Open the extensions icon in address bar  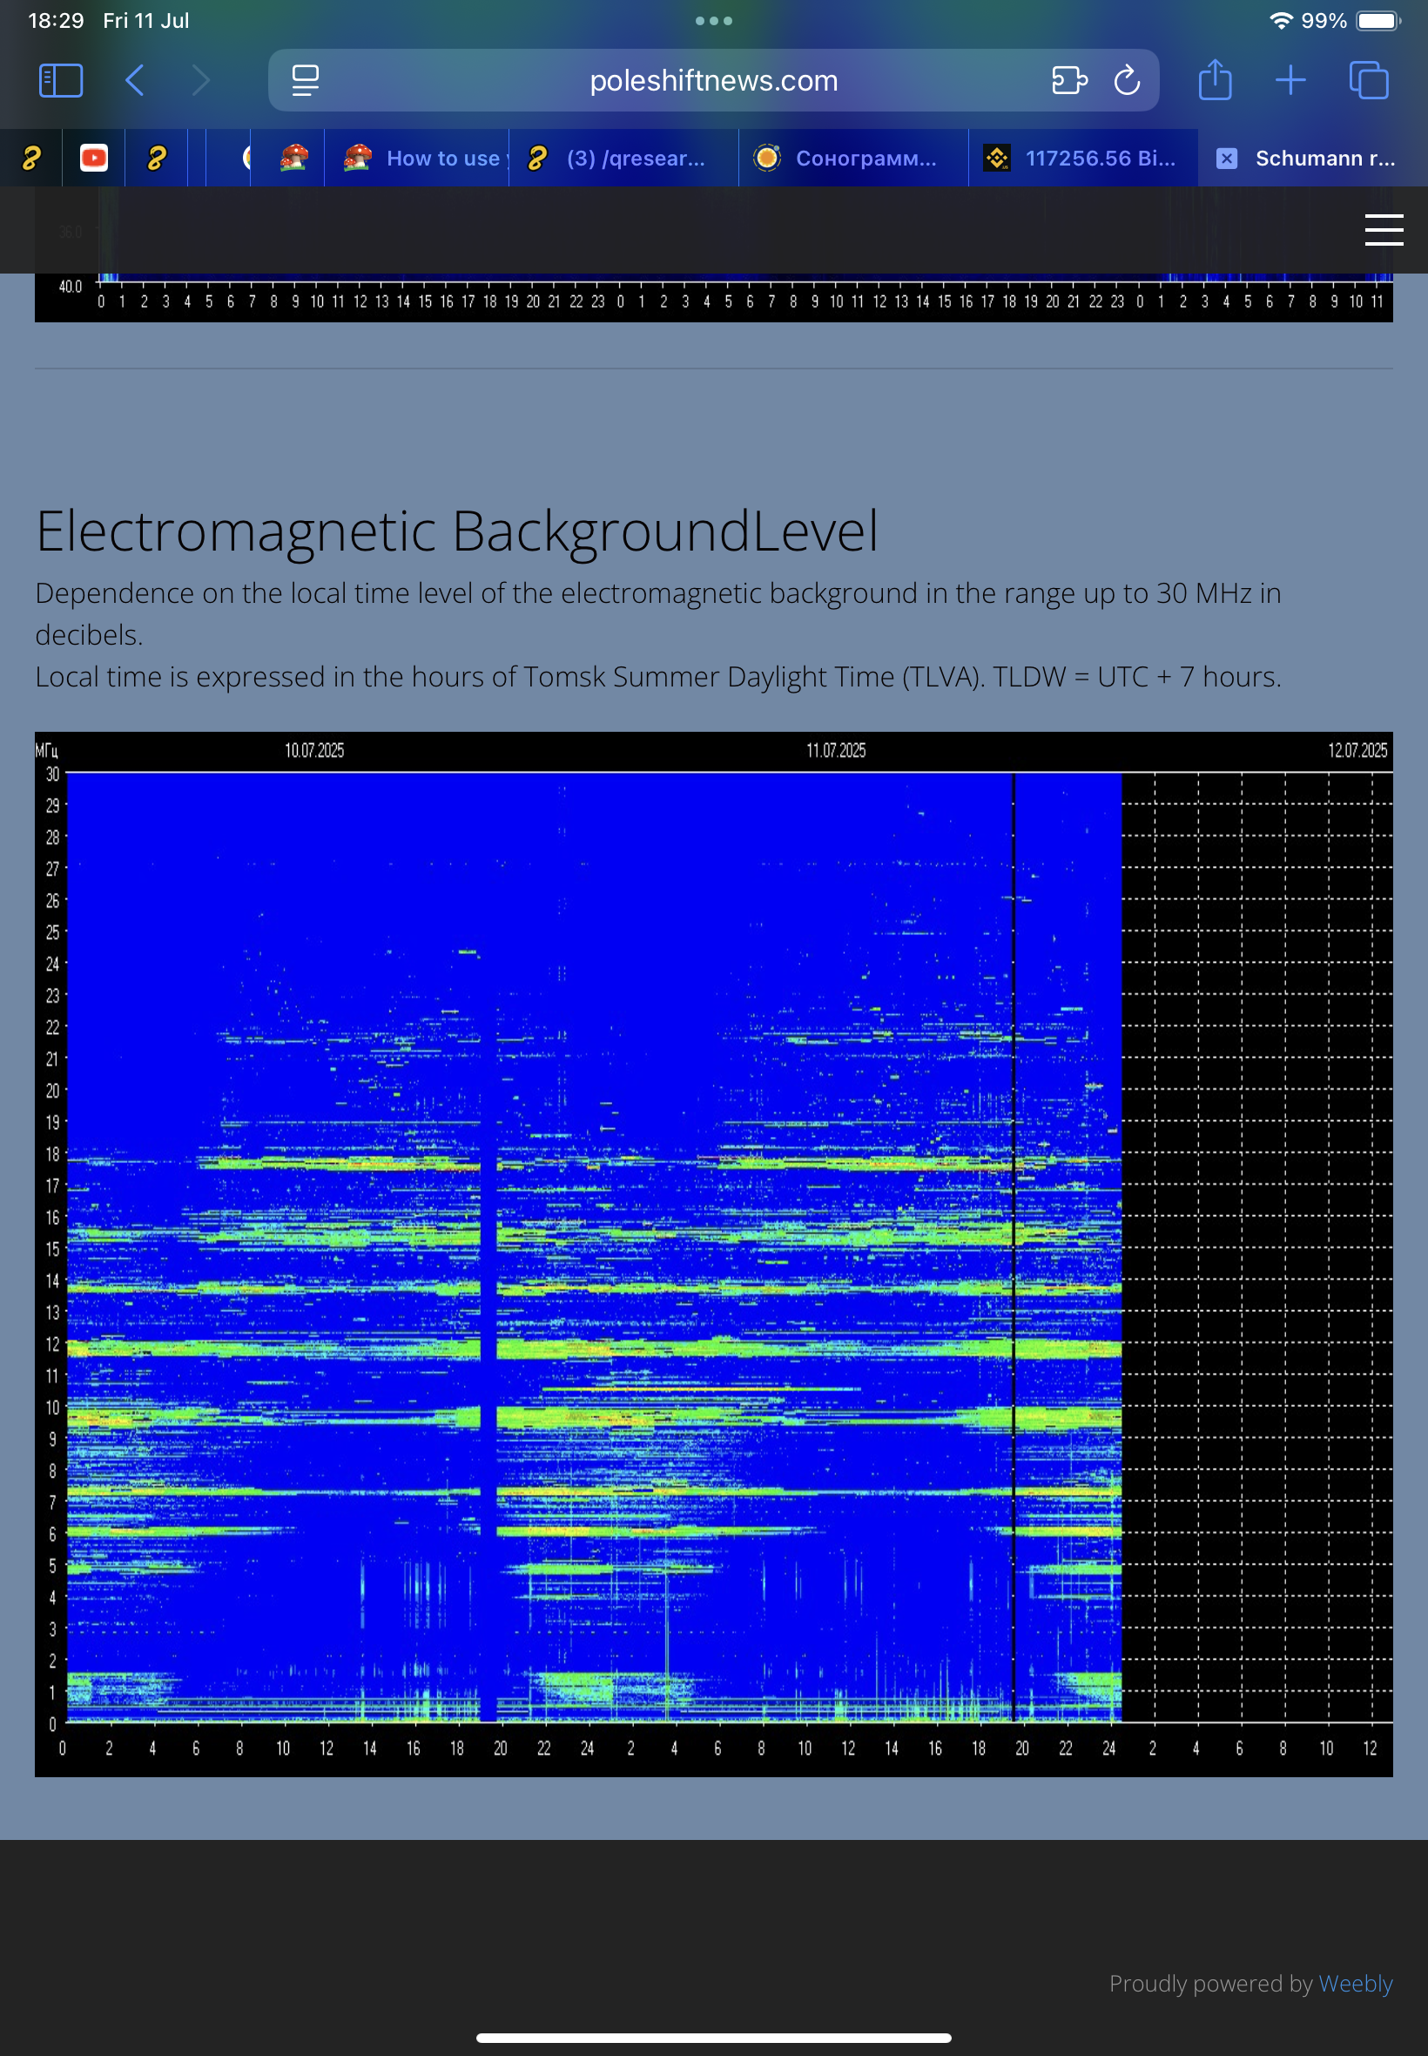pos(1069,80)
